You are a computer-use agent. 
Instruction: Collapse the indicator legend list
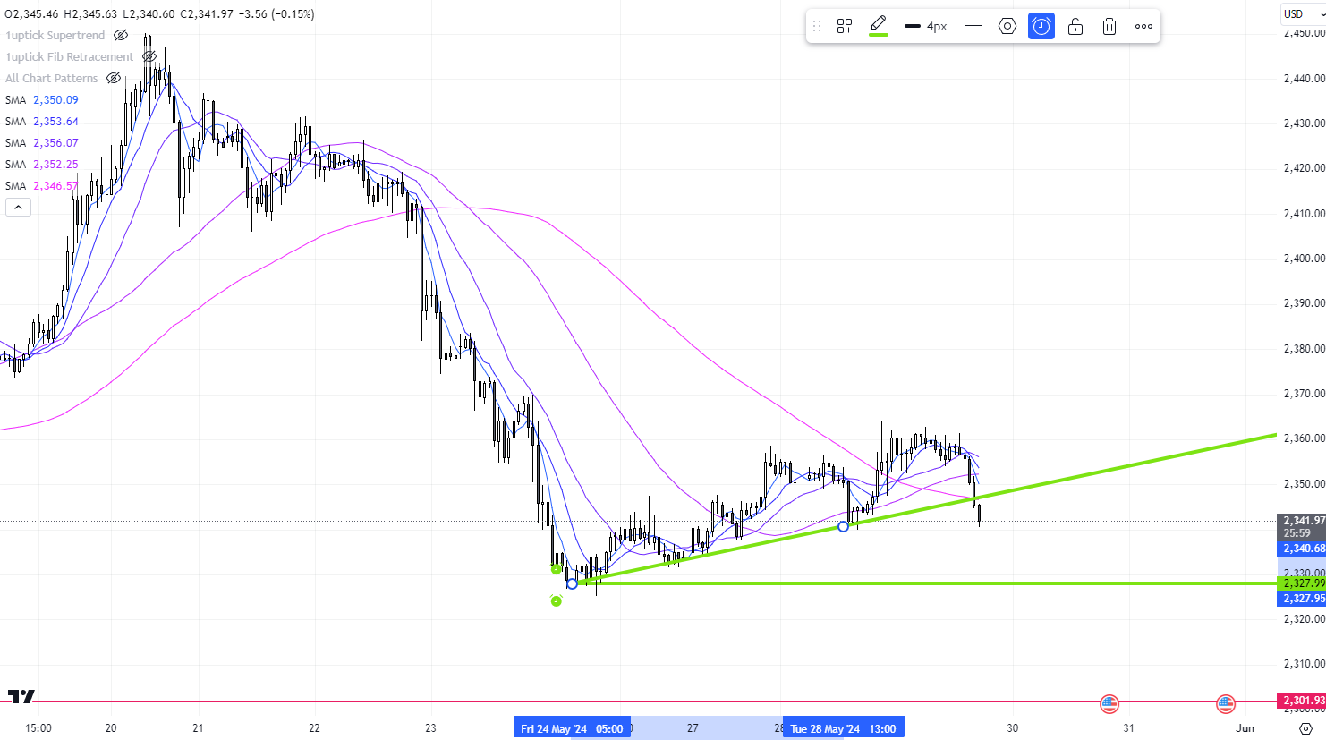18,208
